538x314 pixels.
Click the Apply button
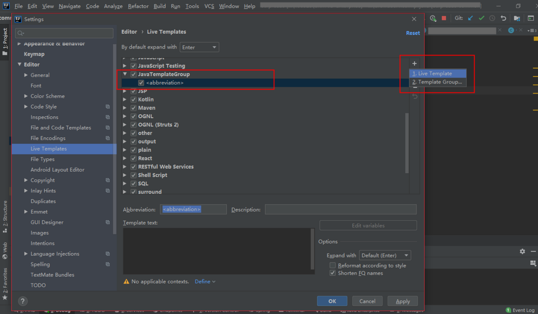click(402, 301)
